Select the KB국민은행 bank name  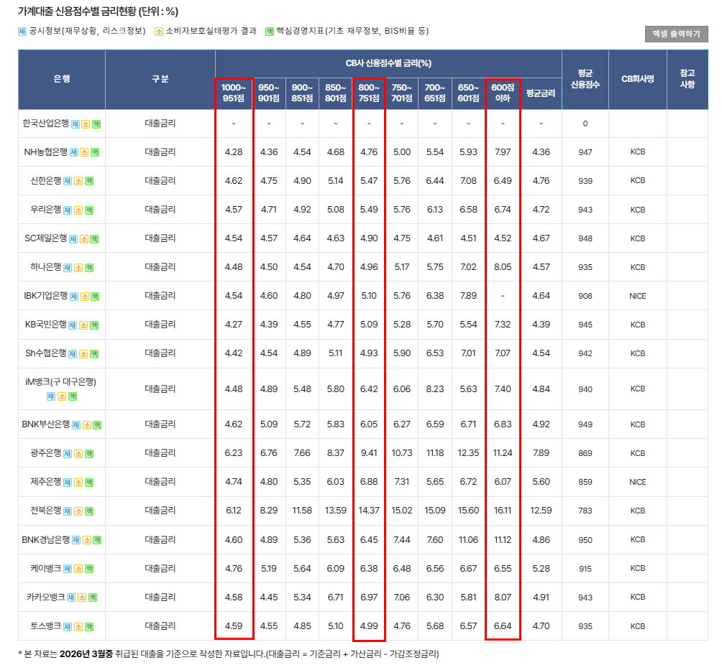coord(45,324)
